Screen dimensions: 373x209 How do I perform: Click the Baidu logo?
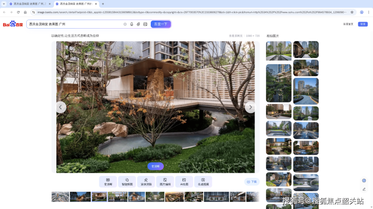(x=13, y=24)
